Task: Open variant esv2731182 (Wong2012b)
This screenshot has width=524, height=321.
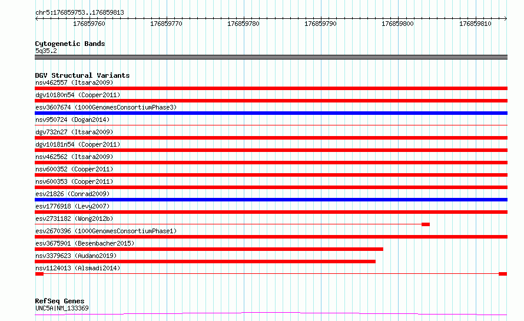Action: point(74,219)
